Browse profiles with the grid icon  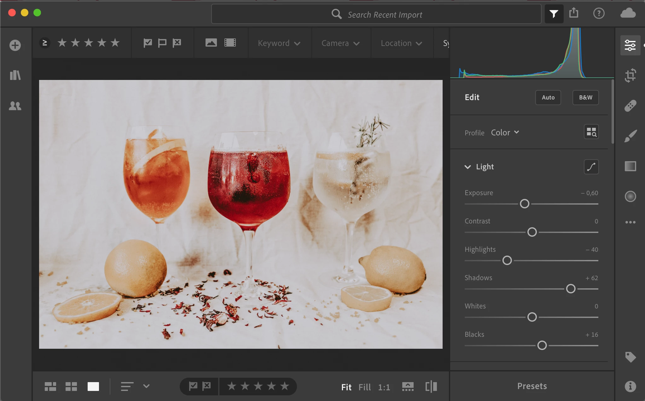tap(591, 132)
